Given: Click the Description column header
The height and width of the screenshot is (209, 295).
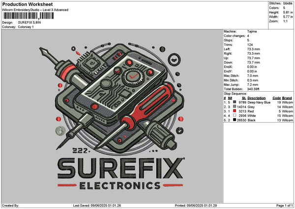Looking at the screenshot, I should [256, 98].
